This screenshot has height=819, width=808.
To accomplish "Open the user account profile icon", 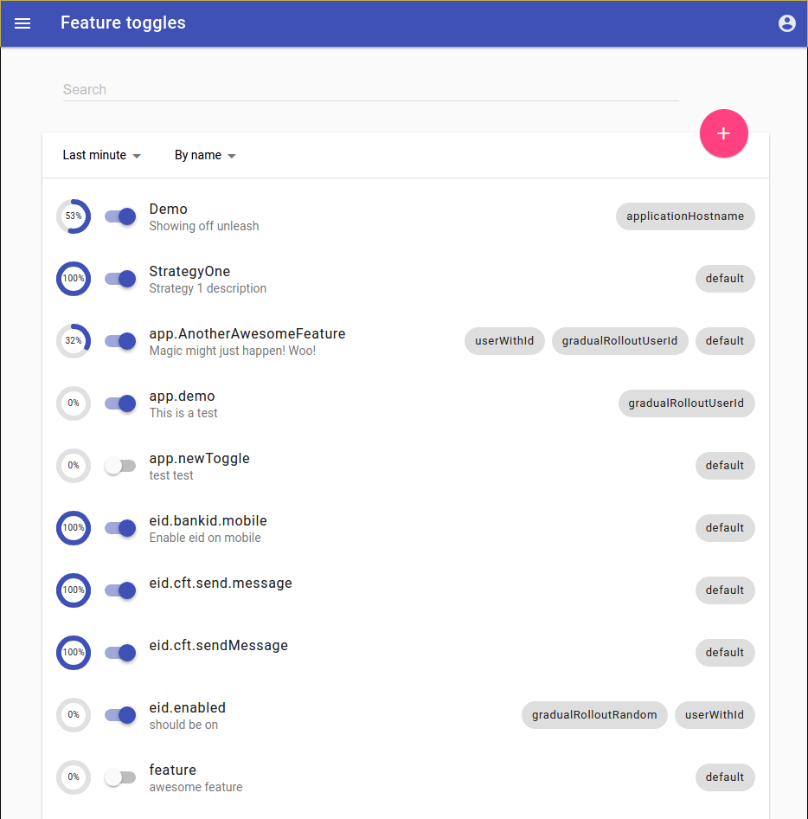I will click(x=786, y=23).
